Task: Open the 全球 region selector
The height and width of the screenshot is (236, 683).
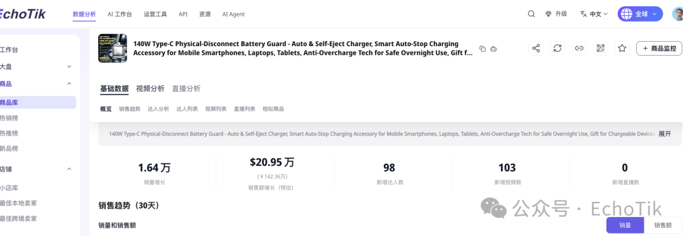Action: coord(640,14)
